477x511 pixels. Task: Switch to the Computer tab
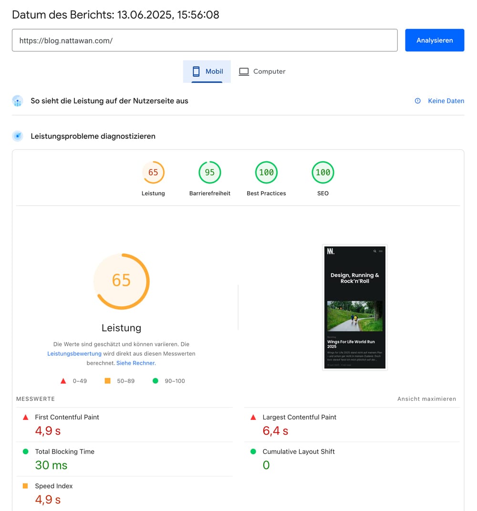click(x=262, y=72)
